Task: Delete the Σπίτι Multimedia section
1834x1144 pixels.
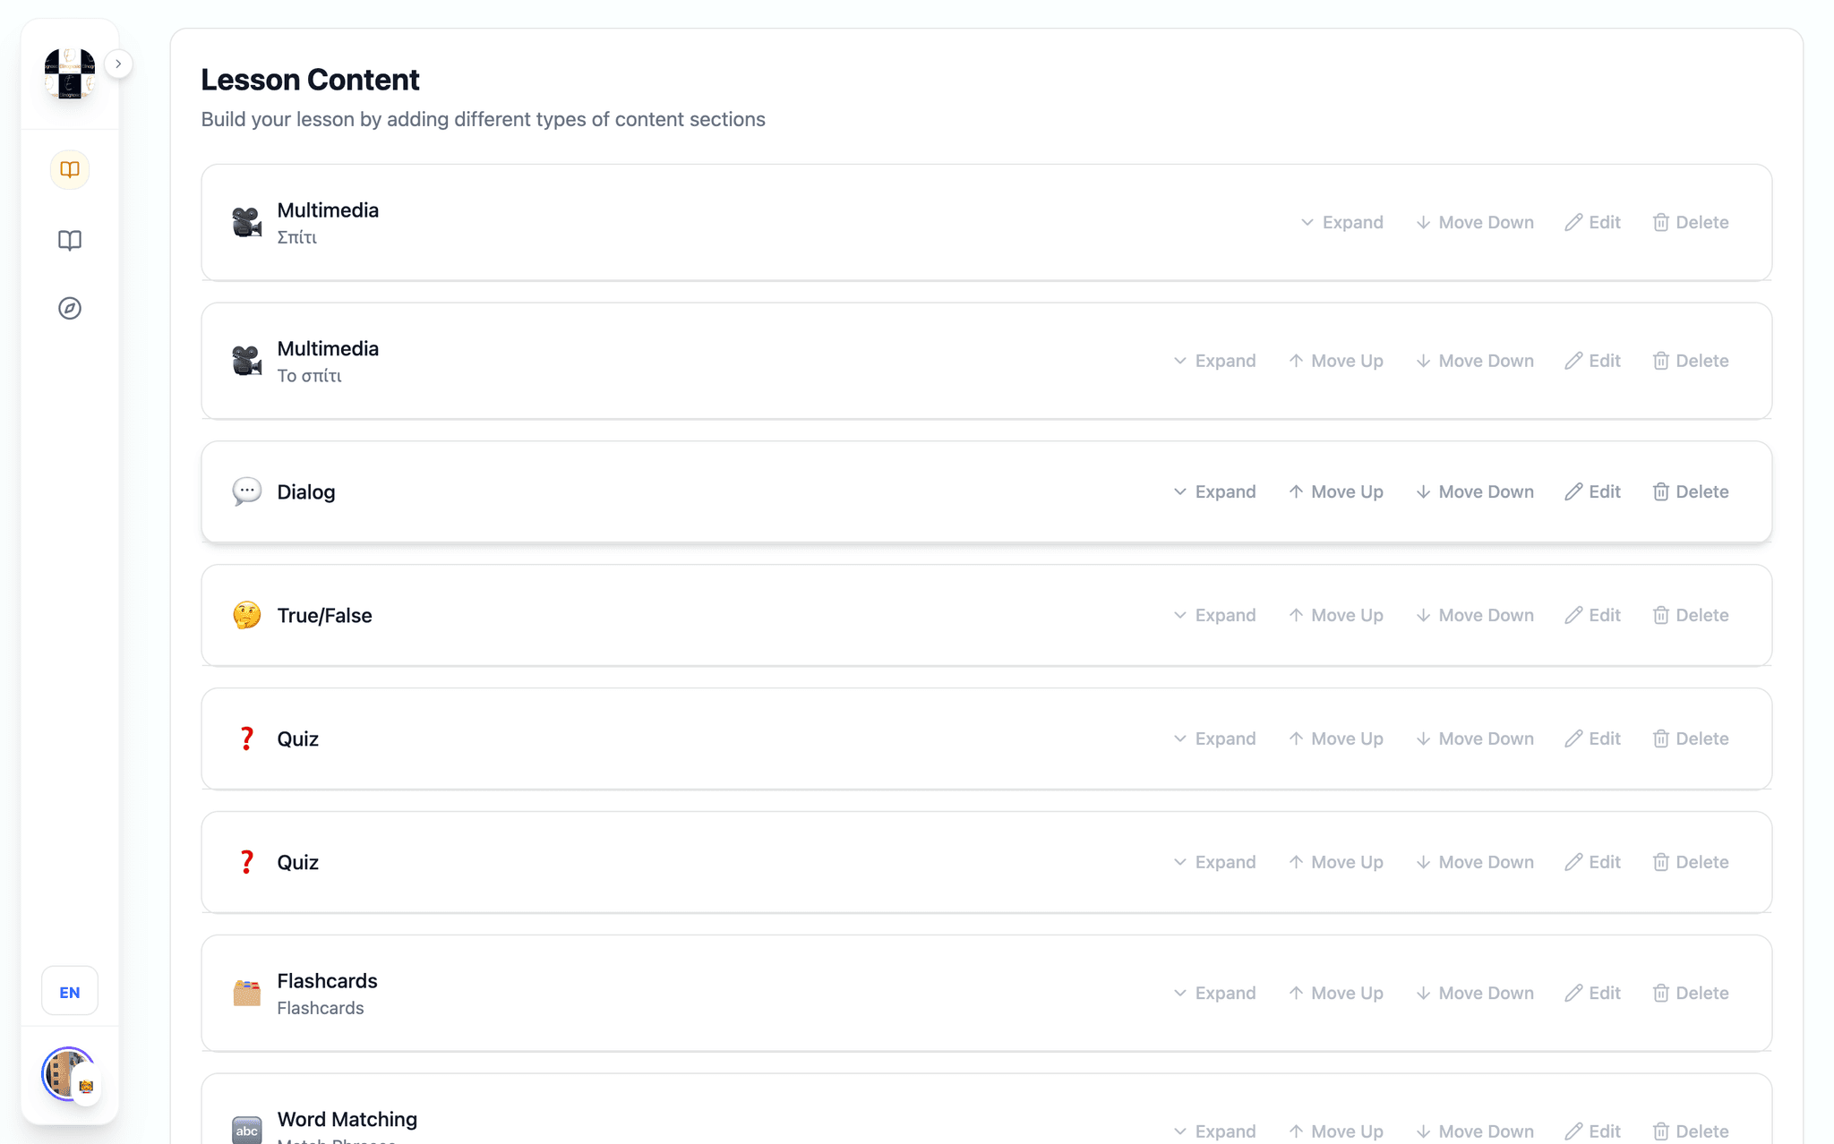Action: [x=1691, y=222]
